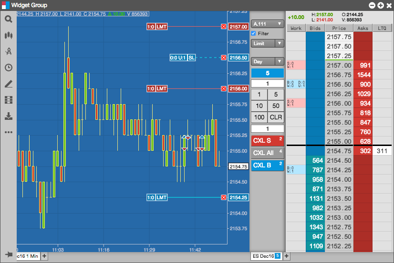394x263 pixels.
Task: Click the CXL All button
Action: point(267,153)
